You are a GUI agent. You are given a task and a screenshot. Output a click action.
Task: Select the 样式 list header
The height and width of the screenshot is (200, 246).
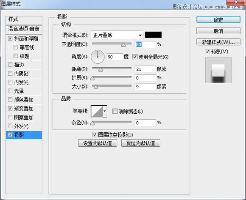coord(24,20)
